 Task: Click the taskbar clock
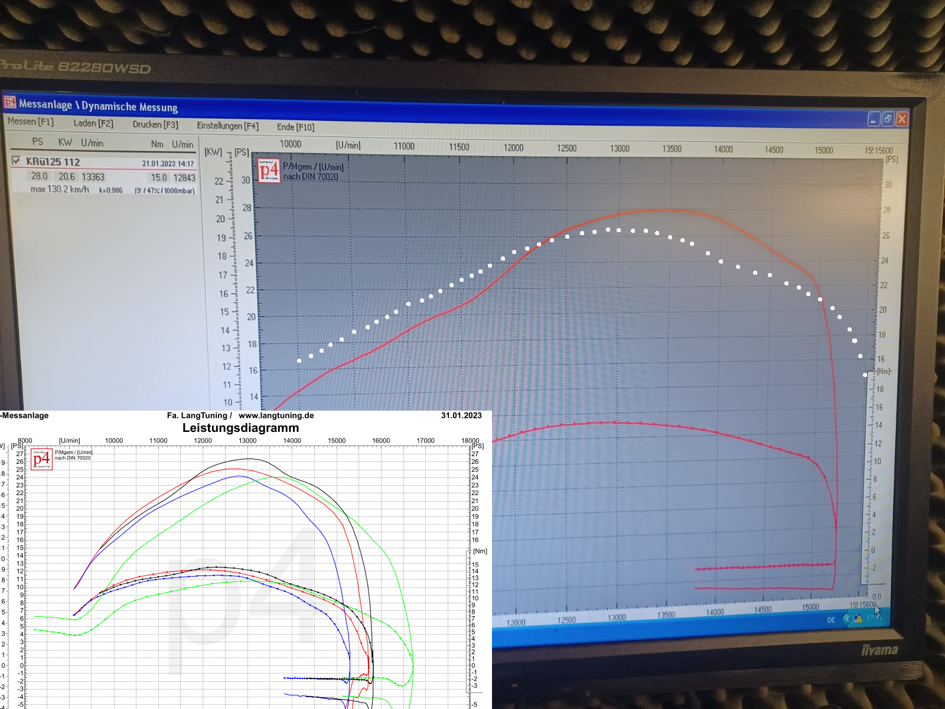click(872, 618)
